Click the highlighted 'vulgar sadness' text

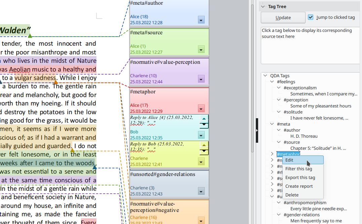pos(35,78)
